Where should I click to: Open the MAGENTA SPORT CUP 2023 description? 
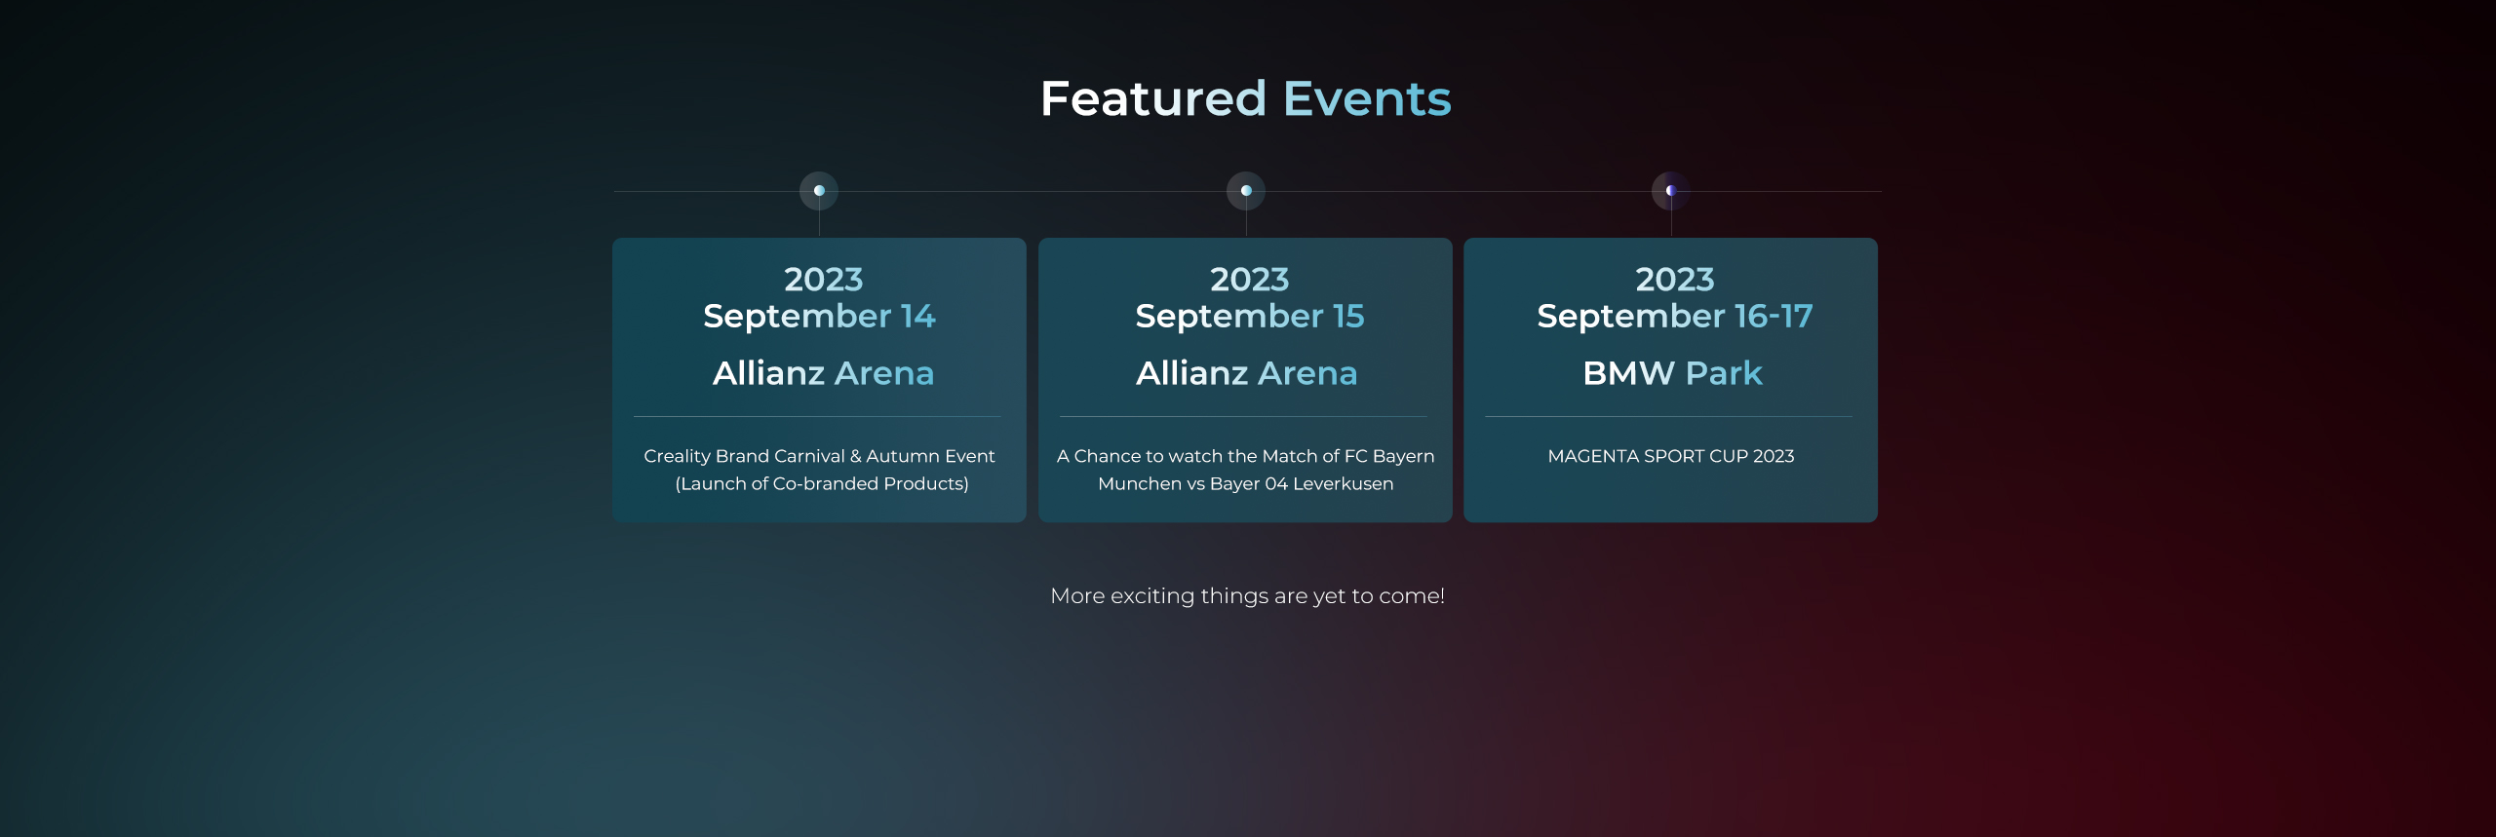coord(1670,456)
